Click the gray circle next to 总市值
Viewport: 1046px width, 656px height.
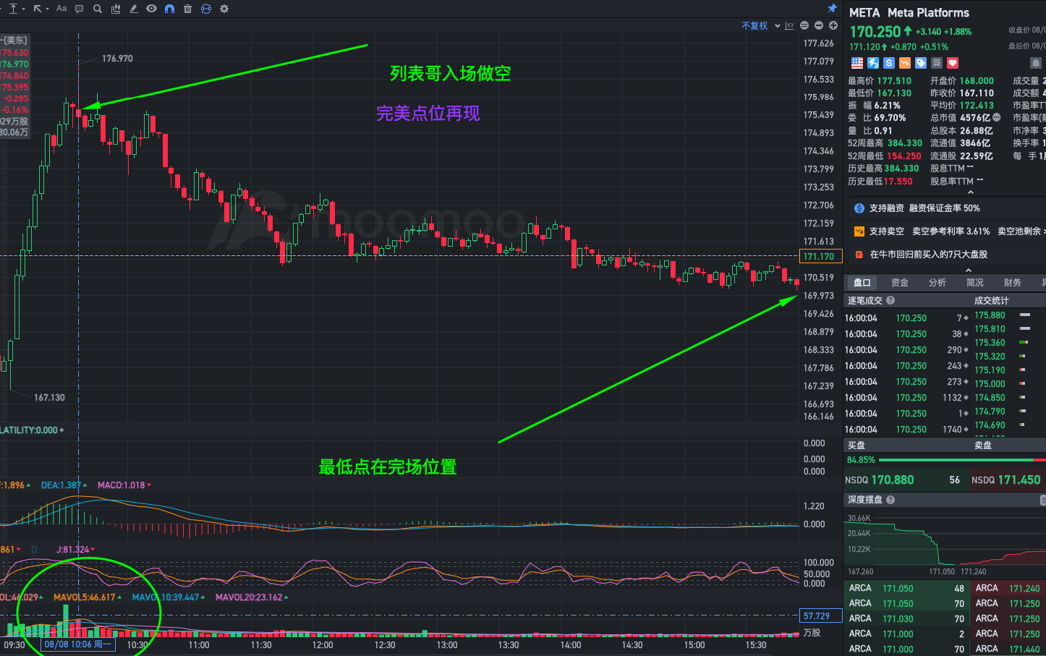[x=997, y=117]
